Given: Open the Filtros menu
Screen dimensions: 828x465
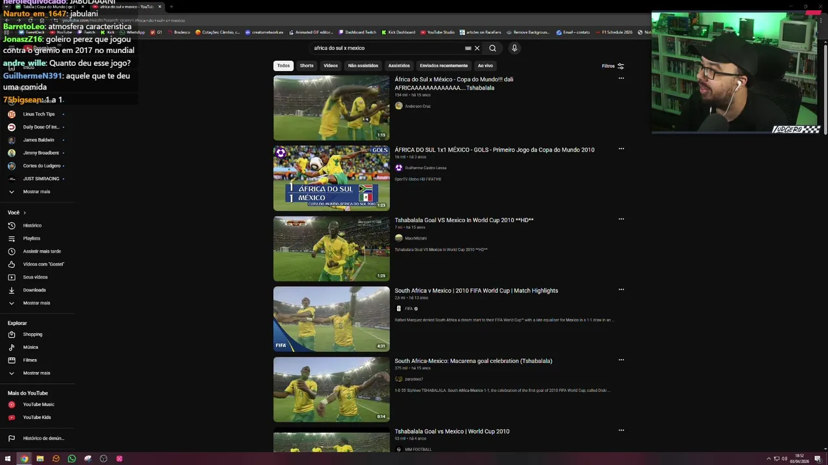Looking at the screenshot, I should 613,66.
